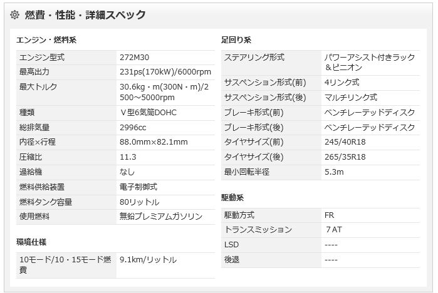Screen dimensions: 438x293
Task: Select the value 電子制御式
Action: 138,187
